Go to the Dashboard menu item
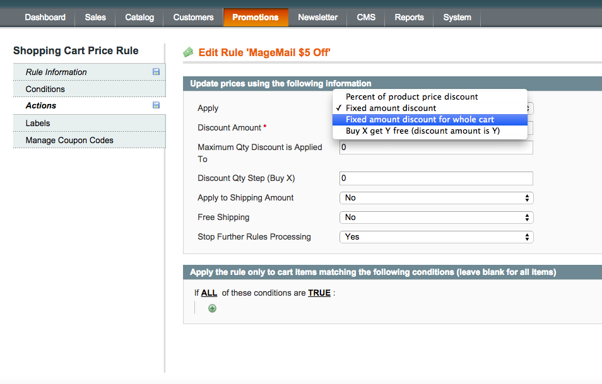Image resolution: width=602 pixels, height=384 pixels. (45, 18)
